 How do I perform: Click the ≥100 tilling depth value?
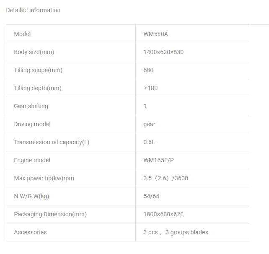pyautogui.click(x=150, y=88)
